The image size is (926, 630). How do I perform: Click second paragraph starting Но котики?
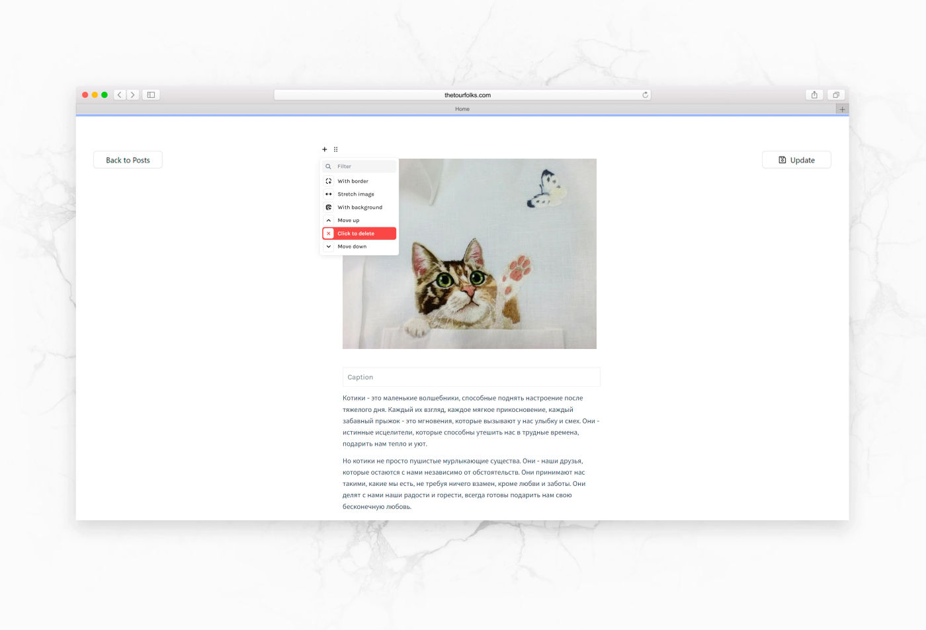[464, 483]
